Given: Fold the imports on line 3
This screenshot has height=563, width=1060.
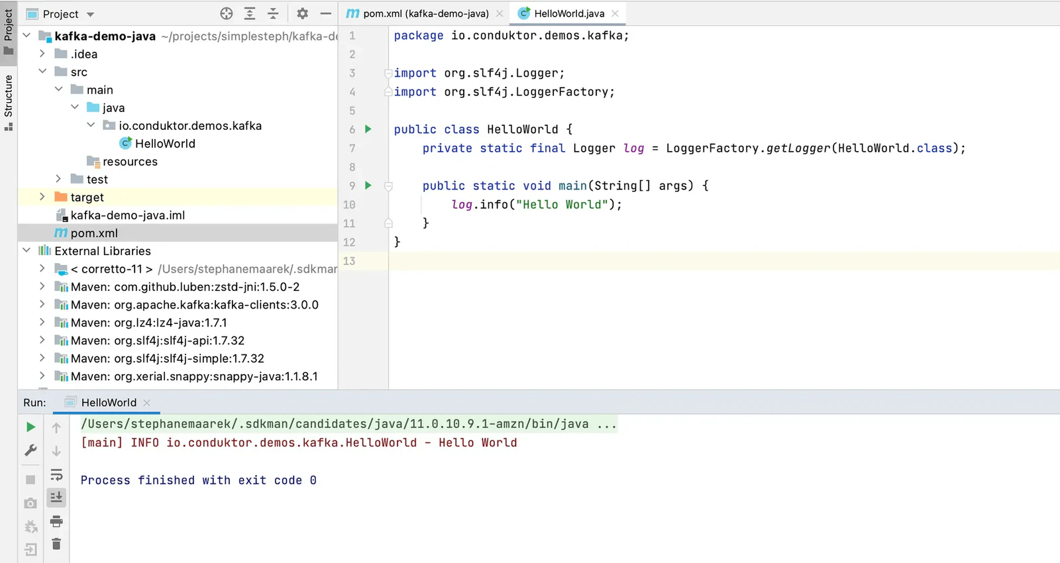Looking at the screenshot, I should (389, 73).
